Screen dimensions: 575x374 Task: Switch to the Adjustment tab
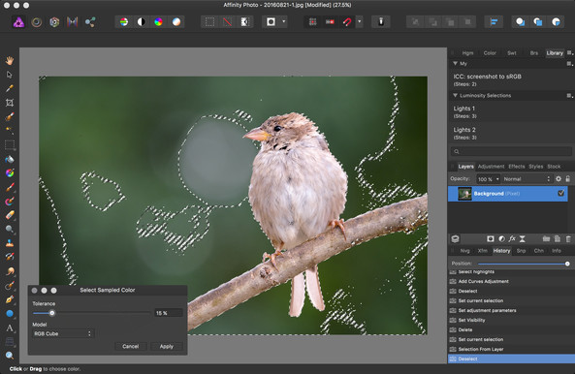coord(491,167)
